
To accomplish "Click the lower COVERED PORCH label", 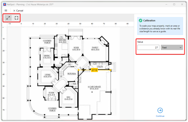I will coord(52,109).
